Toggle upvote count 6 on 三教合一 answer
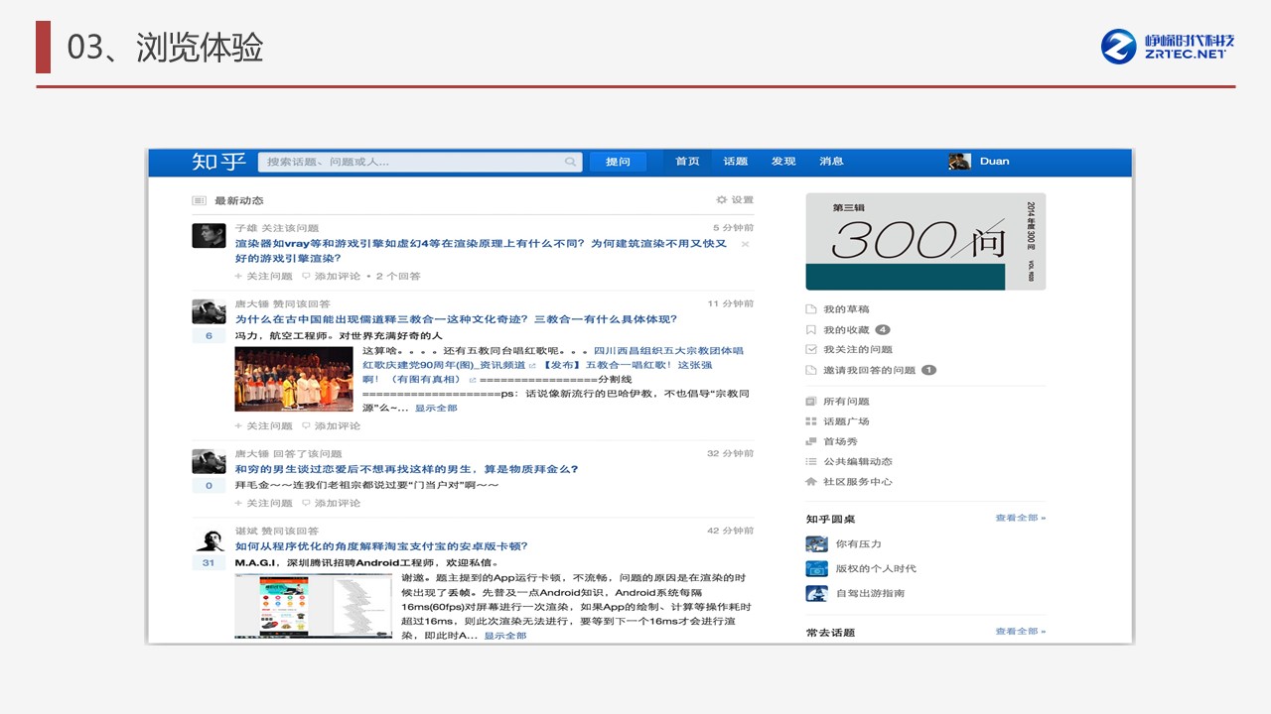 209,336
